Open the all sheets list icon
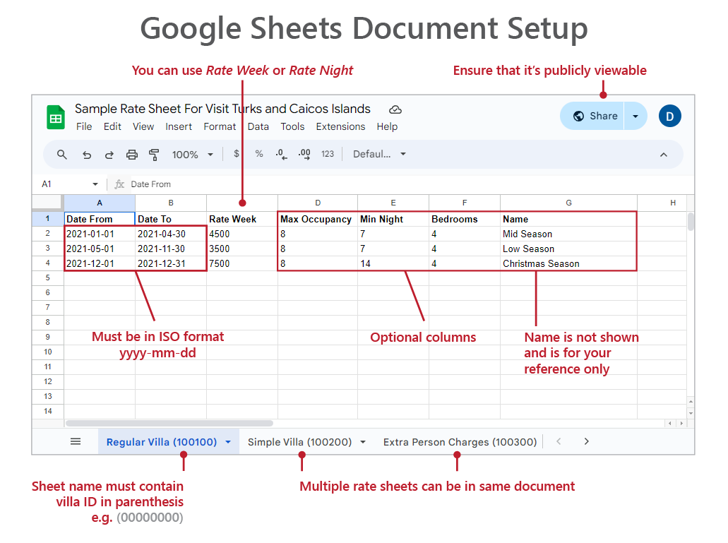This screenshot has height=543, width=728. tap(76, 441)
